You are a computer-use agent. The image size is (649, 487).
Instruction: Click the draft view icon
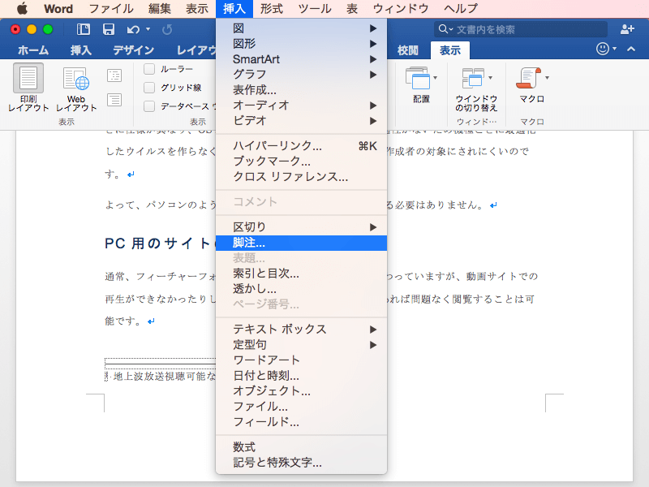114,100
